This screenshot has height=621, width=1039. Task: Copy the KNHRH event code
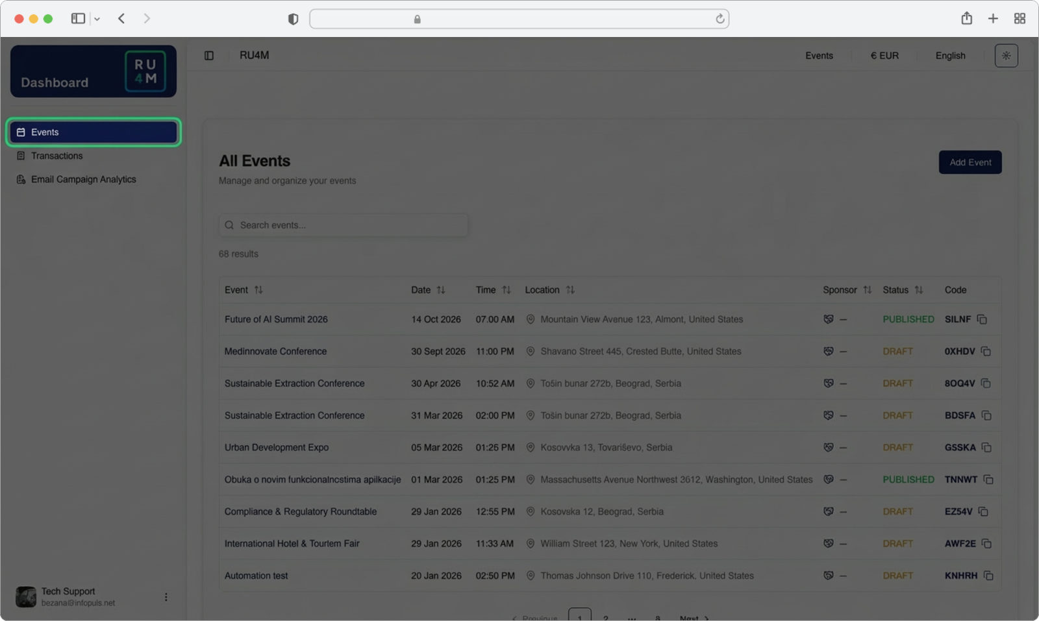(988, 576)
